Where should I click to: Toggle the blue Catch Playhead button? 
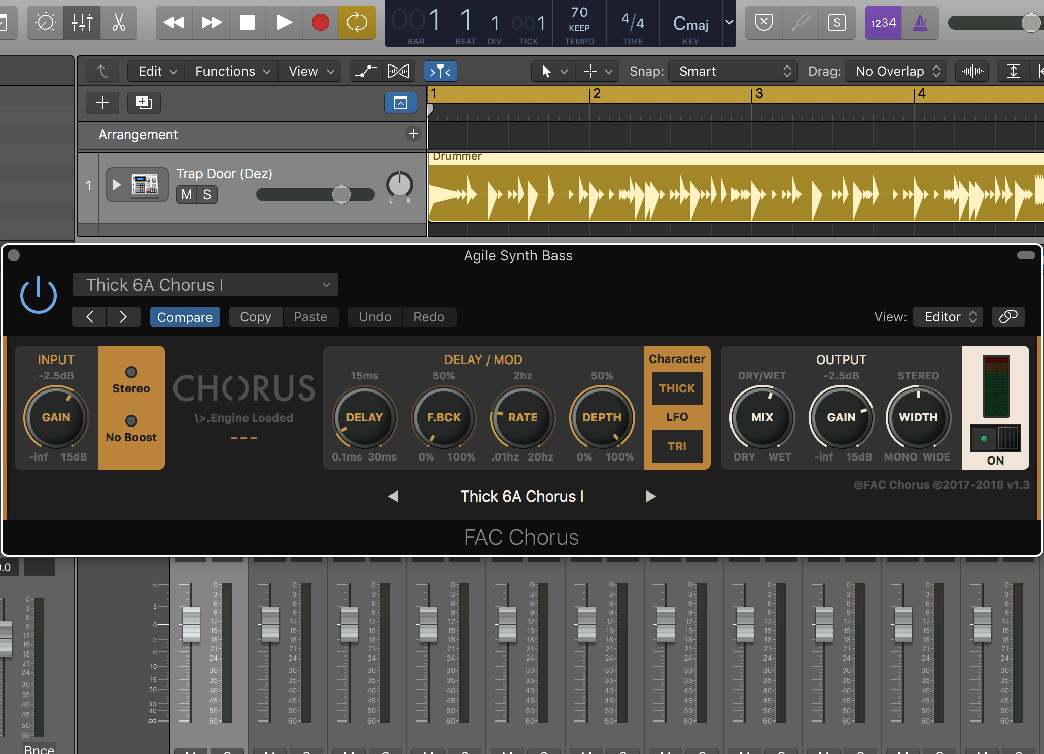pos(440,71)
